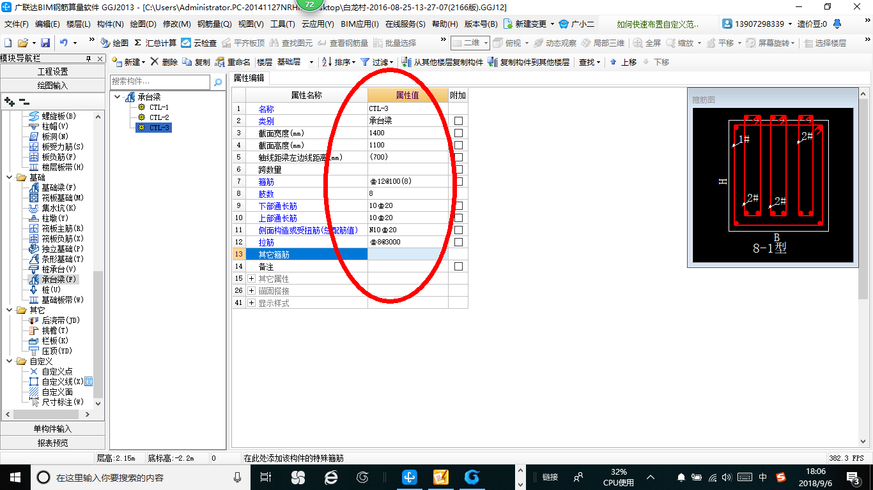The width and height of the screenshot is (873, 490).
Task: Toggle 附加 checkbox for 类别 row
Action: click(x=458, y=121)
